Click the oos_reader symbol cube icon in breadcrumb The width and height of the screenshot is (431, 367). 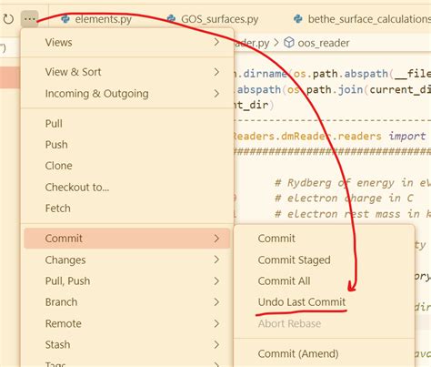click(x=289, y=43)
